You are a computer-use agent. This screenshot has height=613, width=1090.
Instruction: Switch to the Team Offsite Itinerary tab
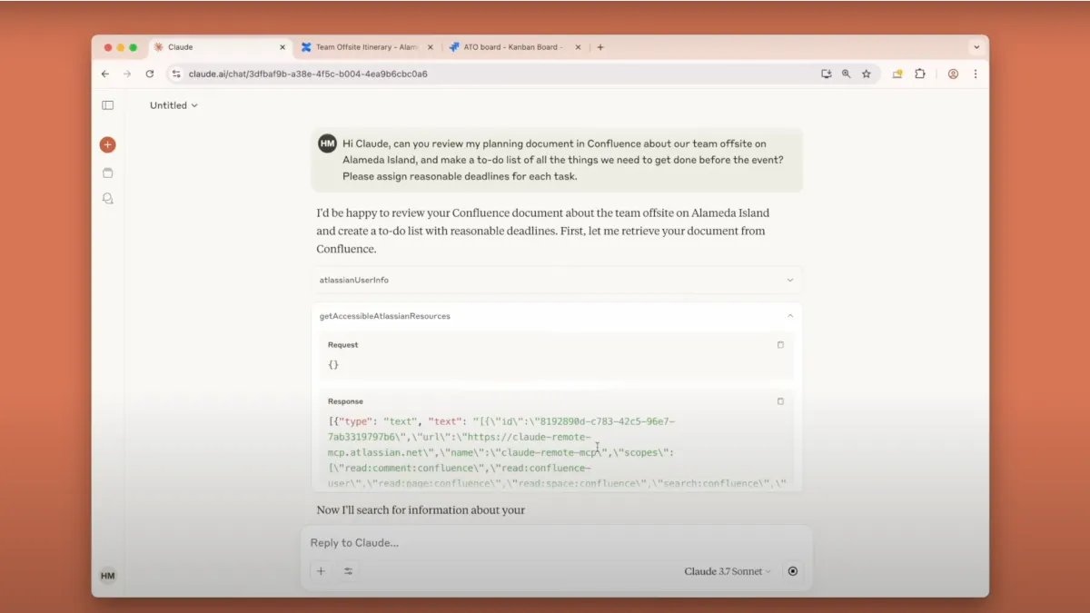363,46
